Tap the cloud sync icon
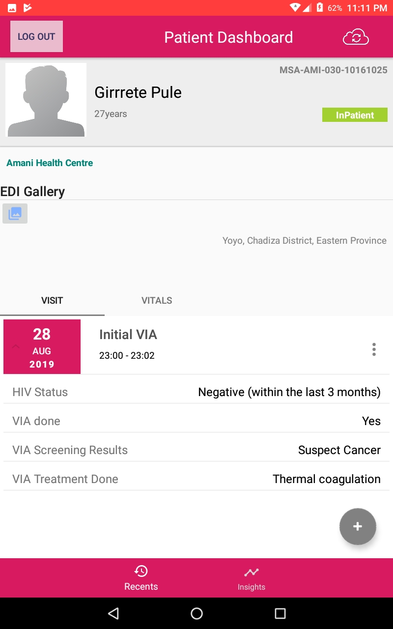Image resolution: width=393 pixels, height=629 pixels. click(x=356, y=37)
